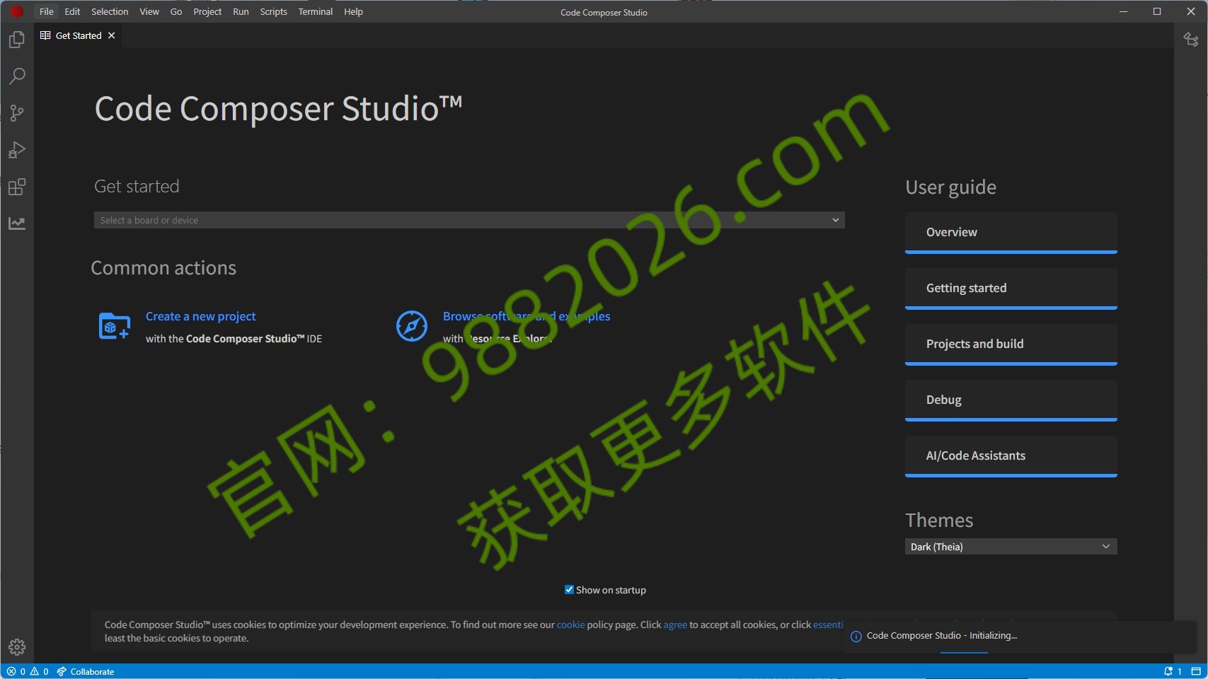Maximize the Code Composer Studio window

[1157, 11]
